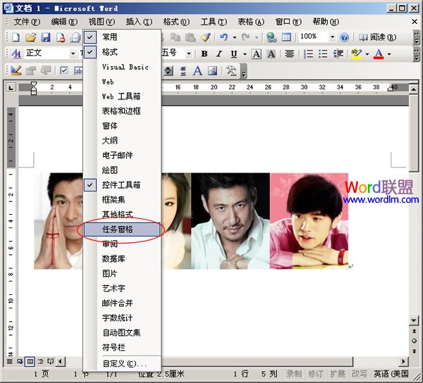Expand the font color dropdown arrow
Image resolution: width=423 pixels, height=383 pixels.
[389, 54]
